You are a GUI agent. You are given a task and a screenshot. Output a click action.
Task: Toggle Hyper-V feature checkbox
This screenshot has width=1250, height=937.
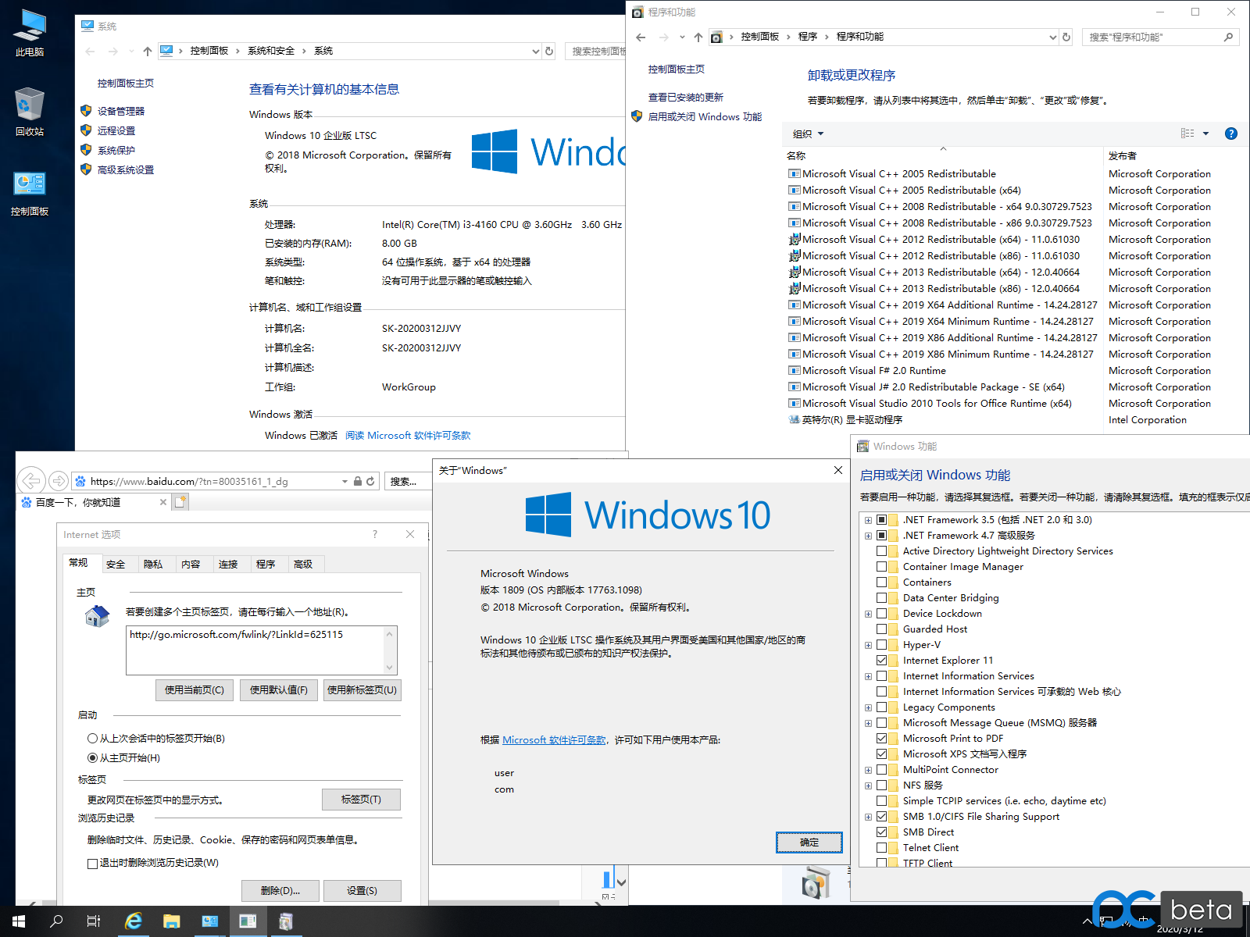pos(881,645)
